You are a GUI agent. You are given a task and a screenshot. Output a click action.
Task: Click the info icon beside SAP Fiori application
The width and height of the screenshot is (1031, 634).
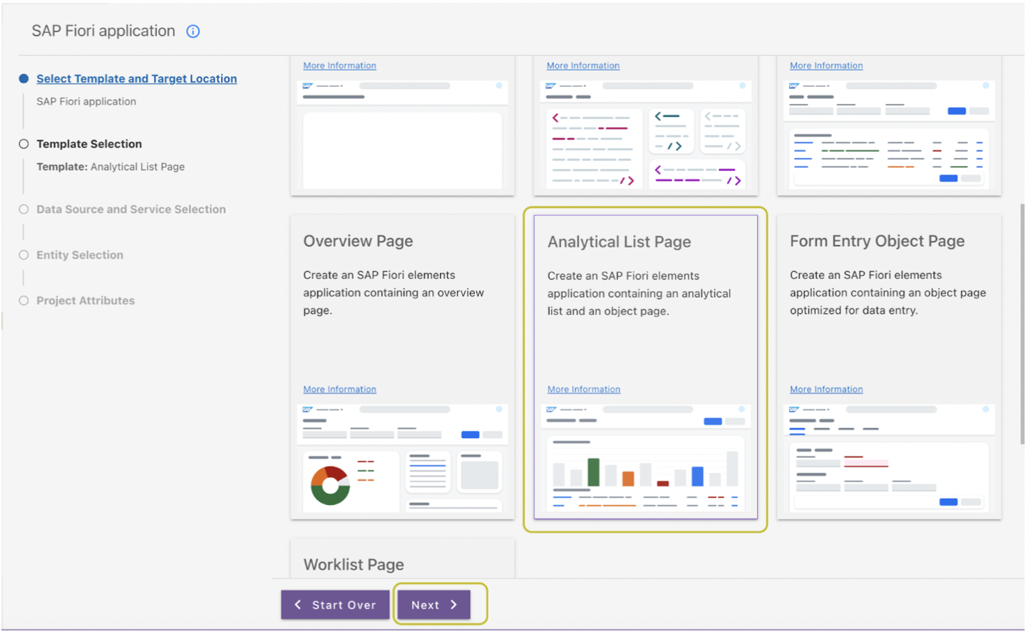coord(193,31)
